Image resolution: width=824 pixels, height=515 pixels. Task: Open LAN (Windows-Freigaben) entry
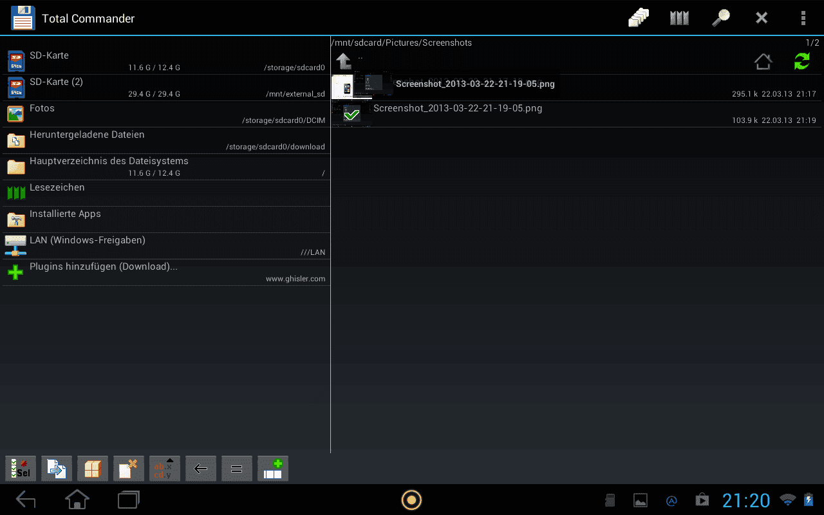click(166, 246)
